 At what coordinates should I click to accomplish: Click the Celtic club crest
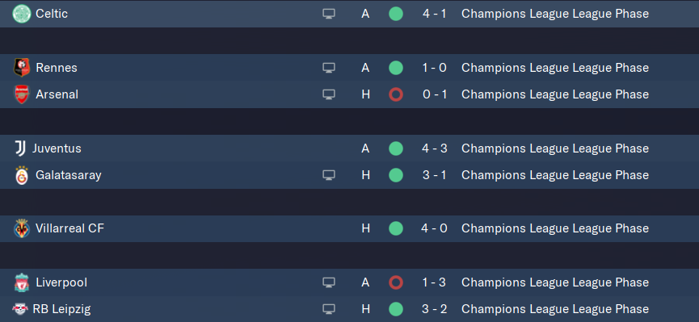pos(21,14)
